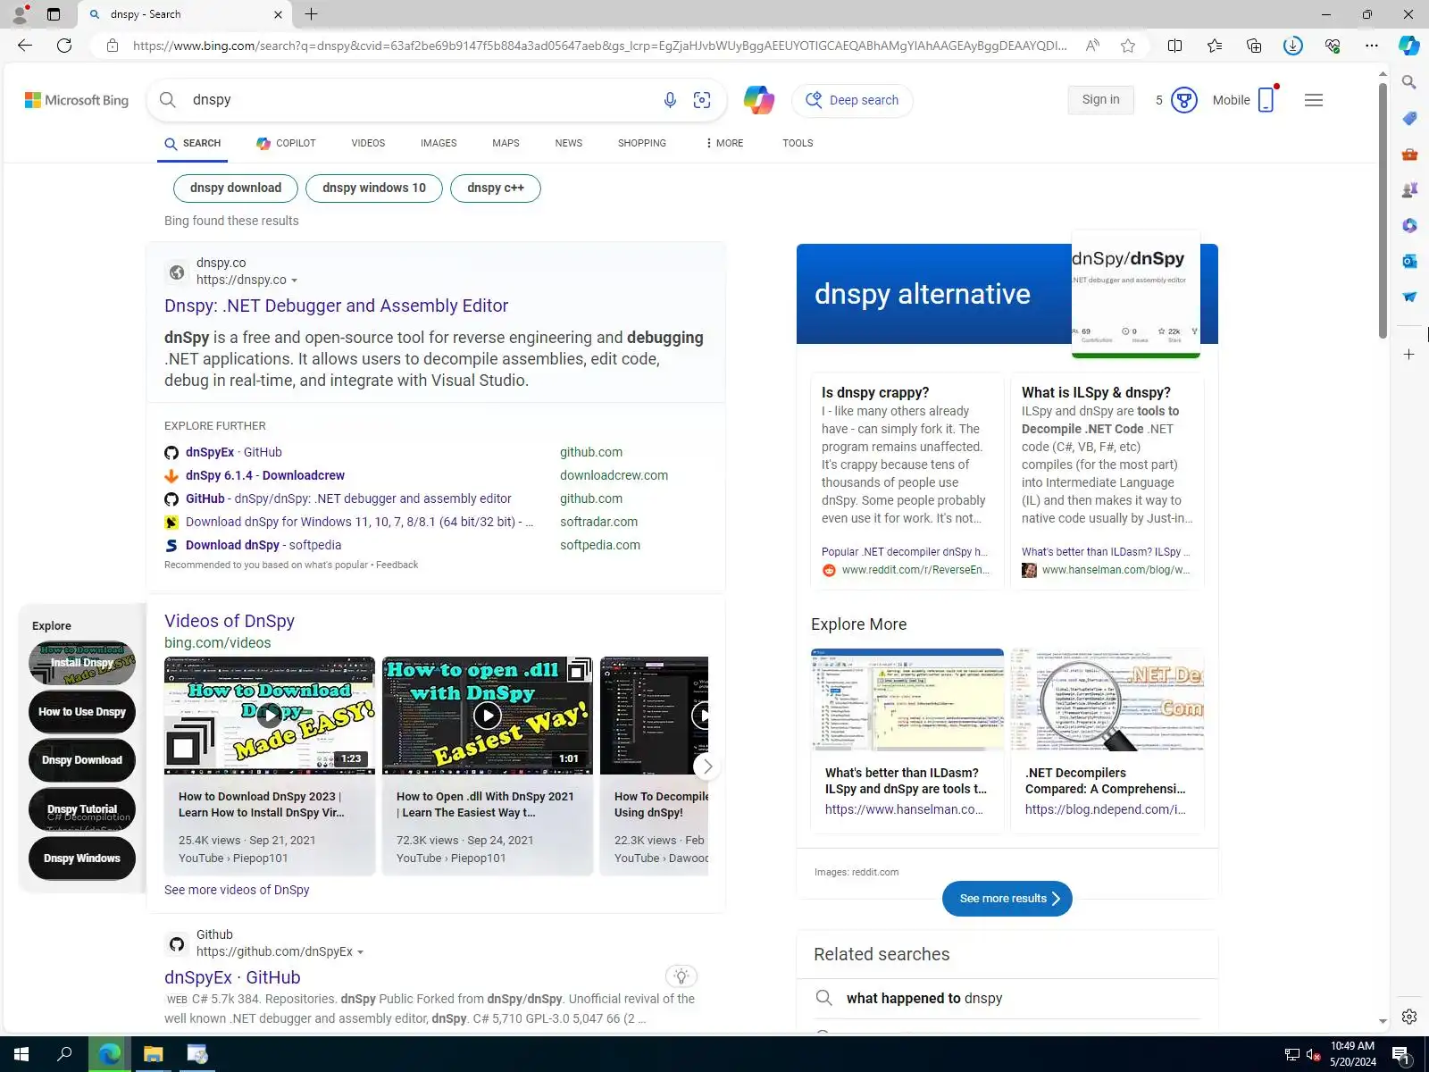The width and height of the screenshot is (1429, 1072).
Task: Open Edge downloads icon
Action: point(1293,46)
